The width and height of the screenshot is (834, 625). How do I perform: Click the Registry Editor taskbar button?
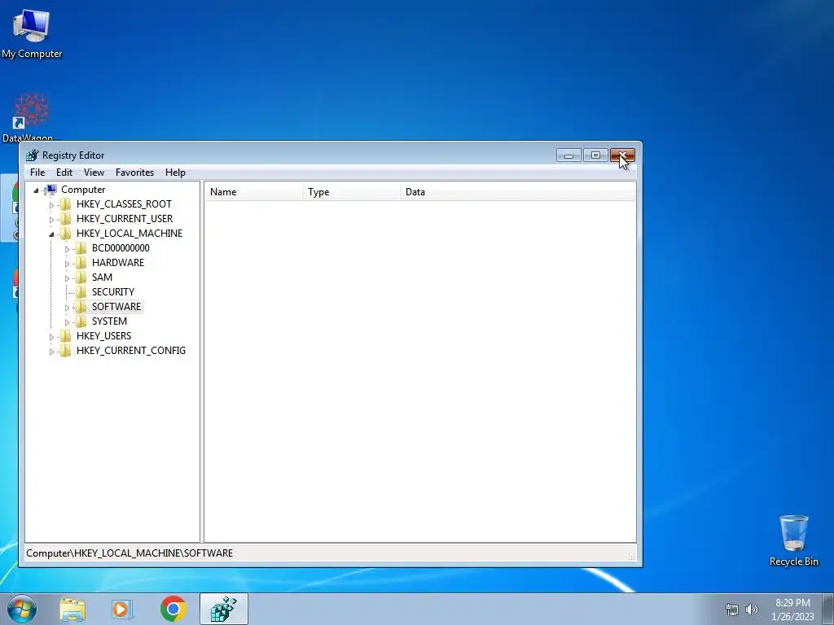pos(224,609)
